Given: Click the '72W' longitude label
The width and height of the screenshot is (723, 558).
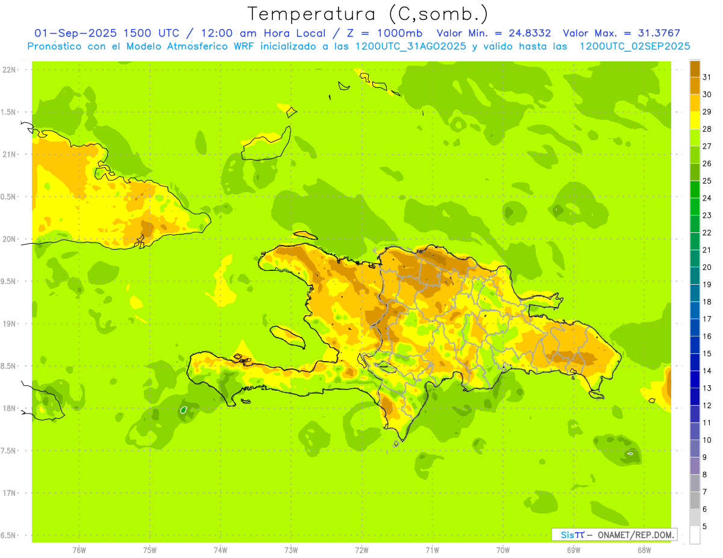Looking at the screenshot, I should [361, 550].
